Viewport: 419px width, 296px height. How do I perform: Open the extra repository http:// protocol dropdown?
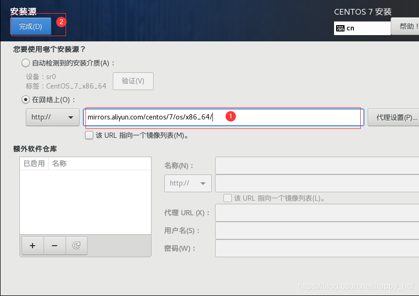[188, 183]
